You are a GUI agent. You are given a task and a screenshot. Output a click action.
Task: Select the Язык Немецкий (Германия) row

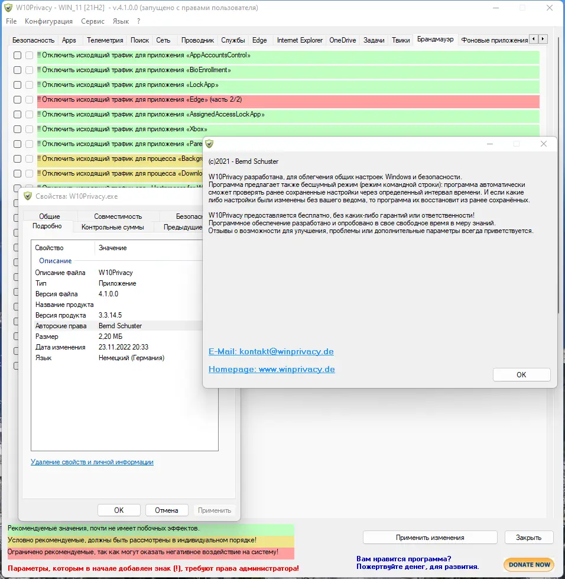[x=118, y=358]
